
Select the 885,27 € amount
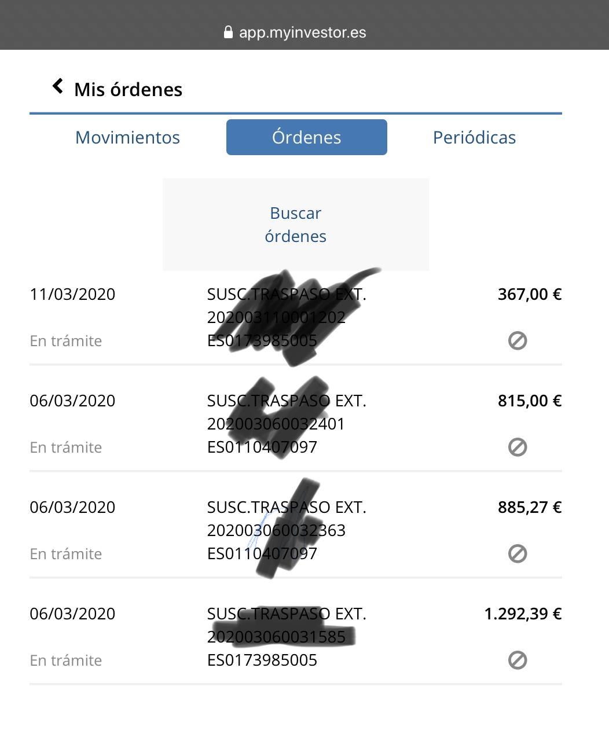[530, 507]
